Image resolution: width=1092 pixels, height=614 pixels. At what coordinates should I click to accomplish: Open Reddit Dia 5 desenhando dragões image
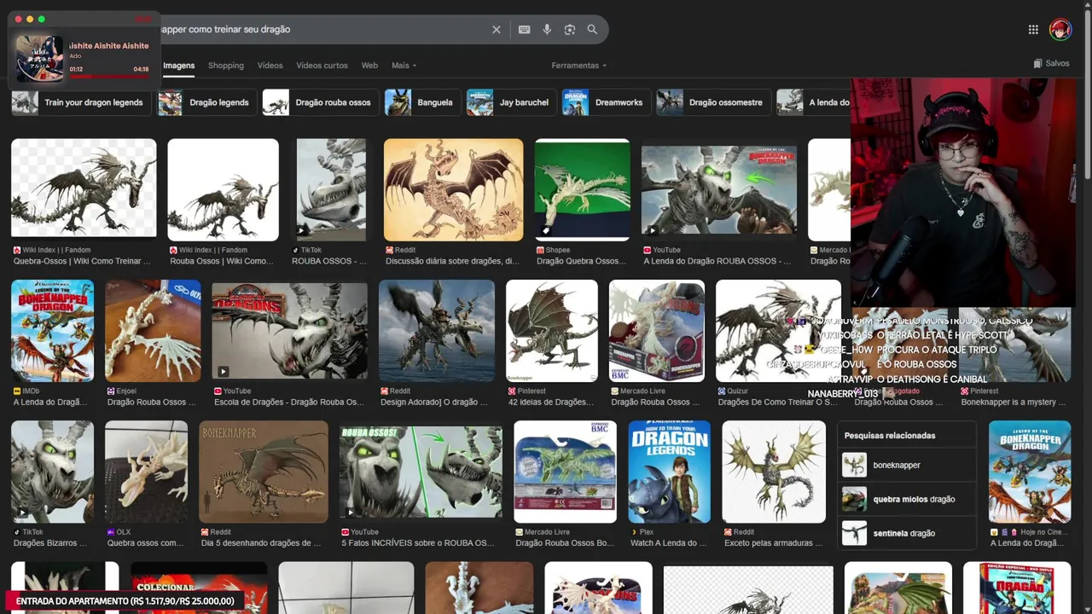264,472
